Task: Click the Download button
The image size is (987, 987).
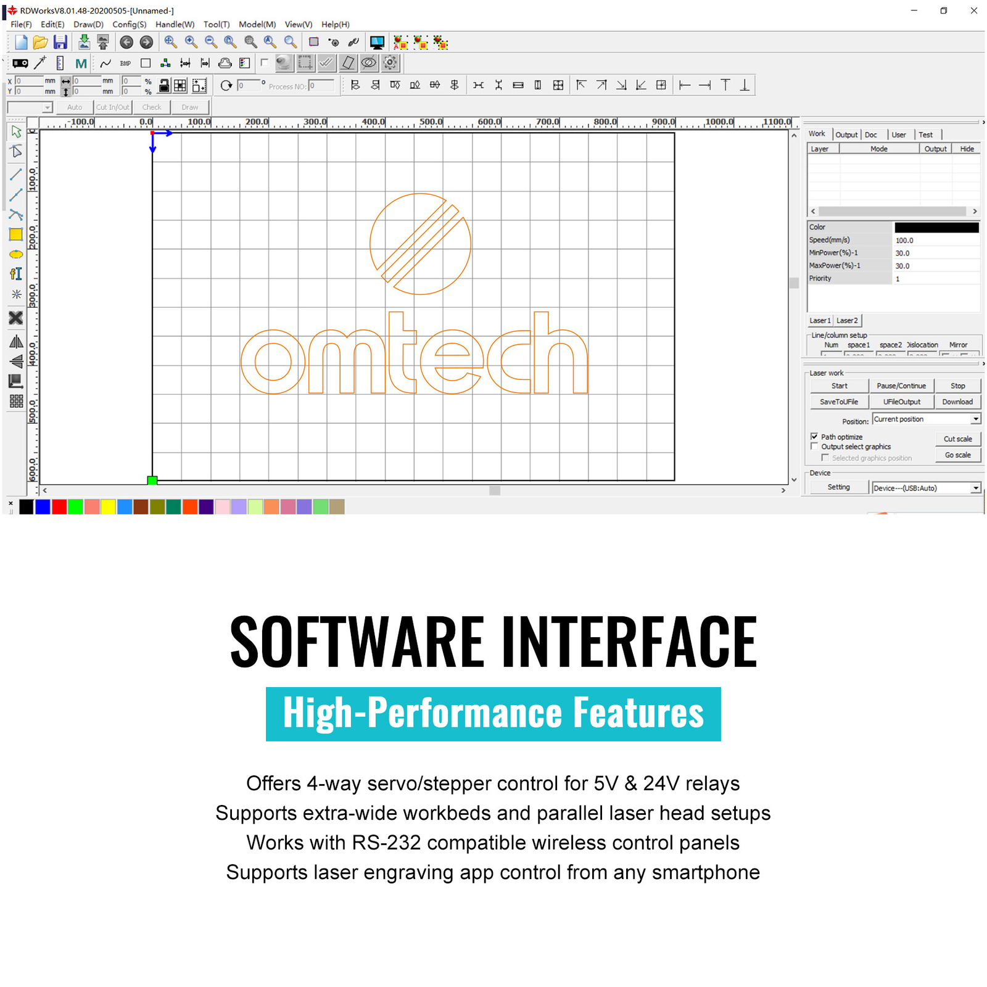Action: (957, 402)
